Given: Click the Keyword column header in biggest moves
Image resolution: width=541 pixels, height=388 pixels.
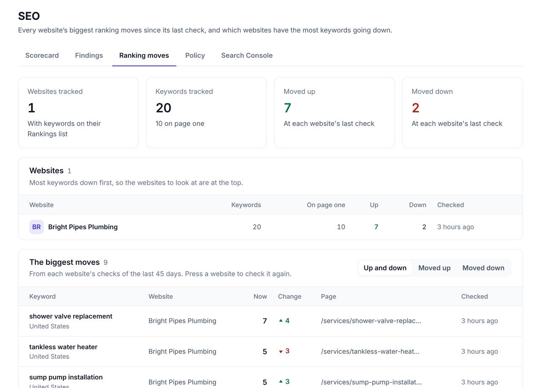Looking at the screenshot, I should (42, 296).
